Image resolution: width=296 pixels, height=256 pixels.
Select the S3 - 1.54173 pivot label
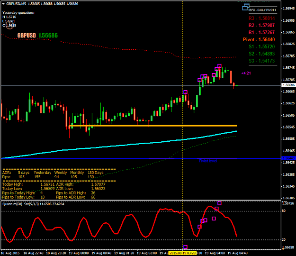(261, 61)
